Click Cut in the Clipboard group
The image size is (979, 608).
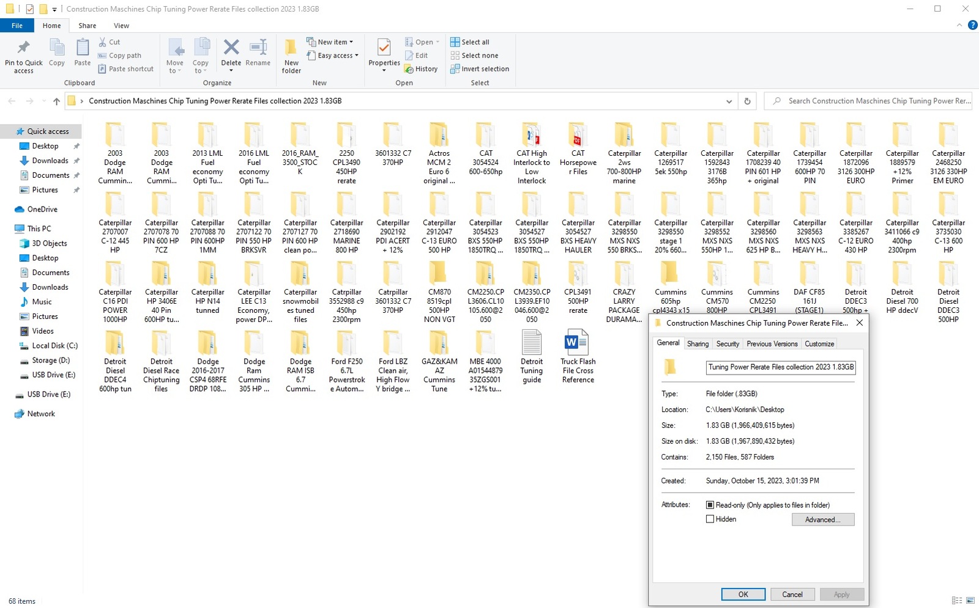click(110, 42)
